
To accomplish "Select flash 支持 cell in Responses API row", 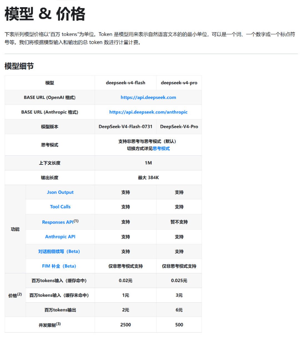I will pyautogui.click(x=126, y=222).
